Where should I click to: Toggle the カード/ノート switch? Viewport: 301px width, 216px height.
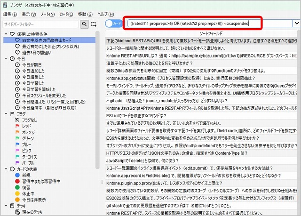click(114, 24)
